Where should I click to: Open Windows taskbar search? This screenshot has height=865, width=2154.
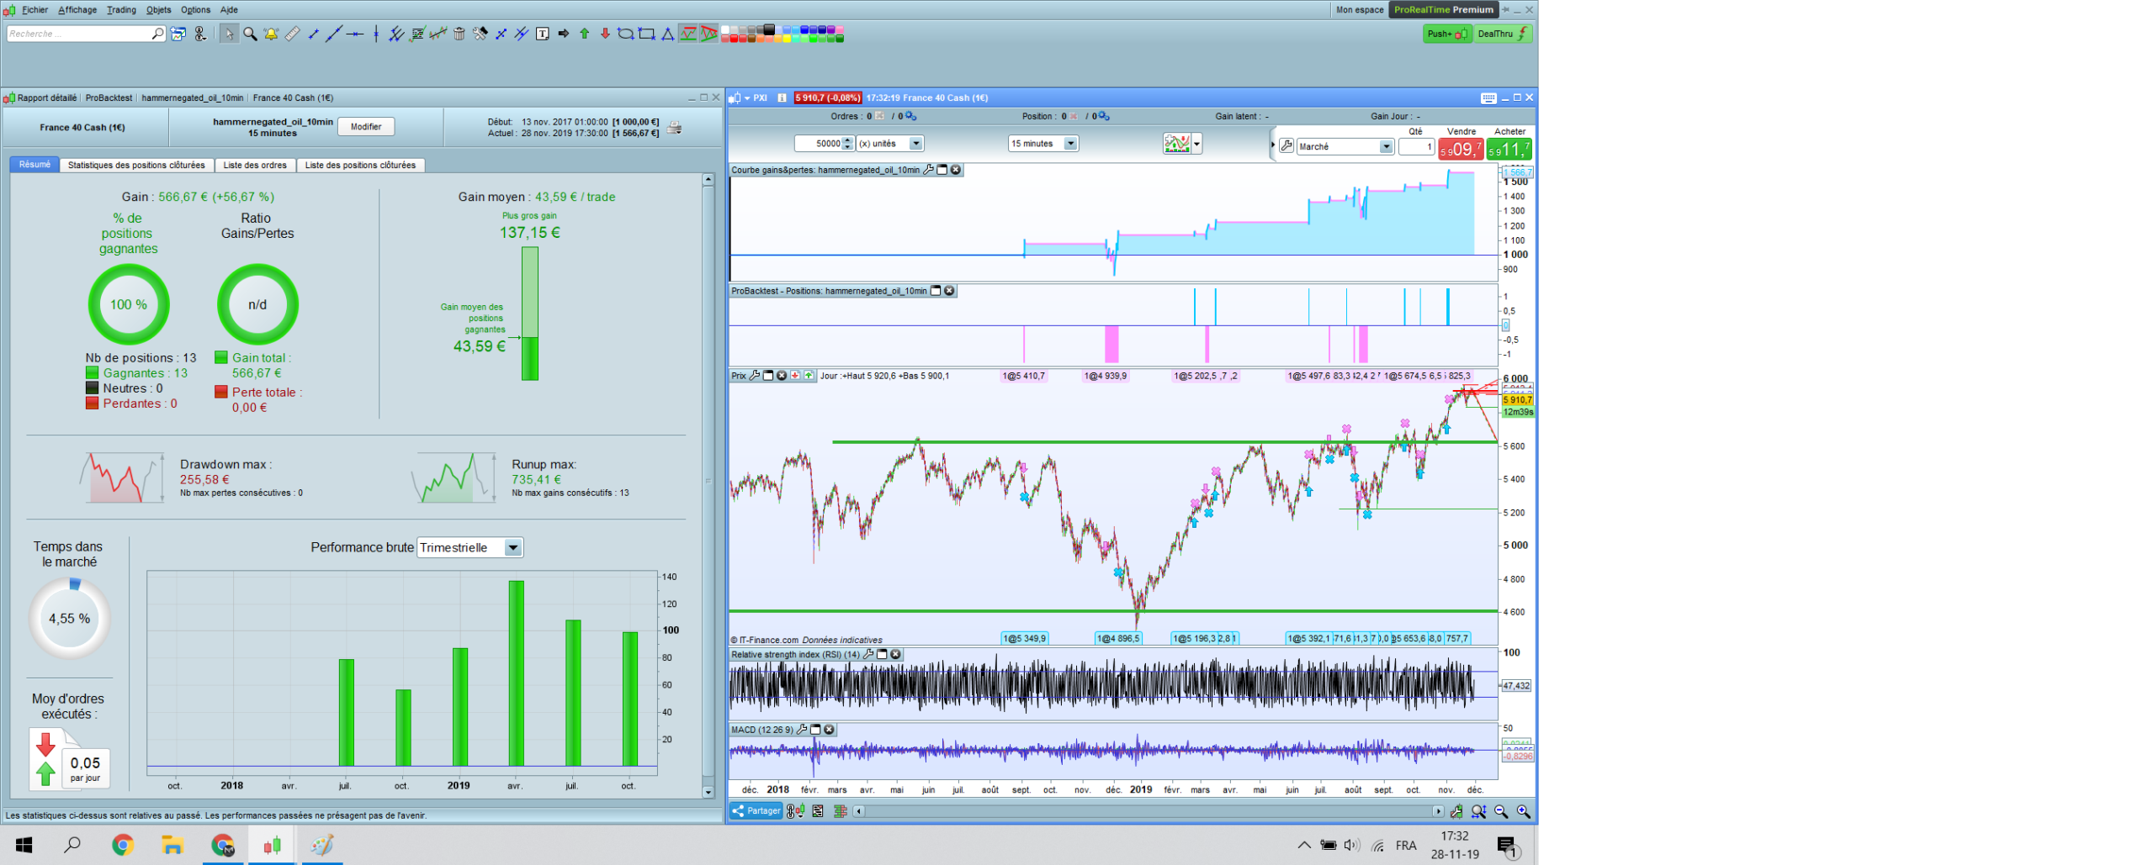73,845
